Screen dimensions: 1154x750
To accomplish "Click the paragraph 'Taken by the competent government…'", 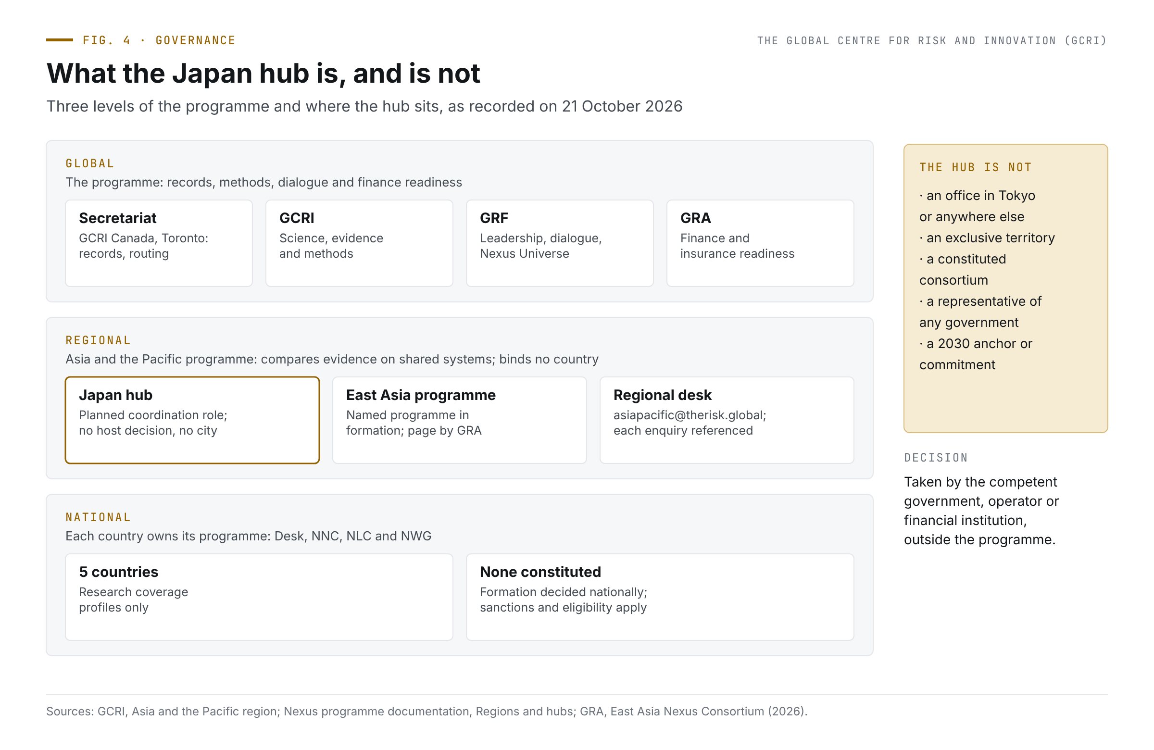I will [x=981, y=511].
